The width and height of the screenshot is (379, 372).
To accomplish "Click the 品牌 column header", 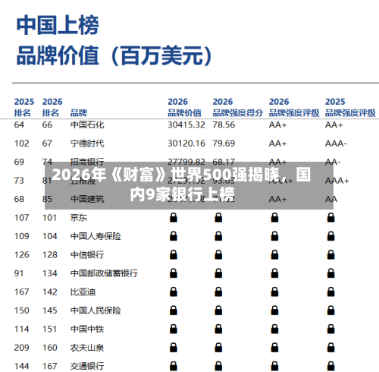I will 79,113.
